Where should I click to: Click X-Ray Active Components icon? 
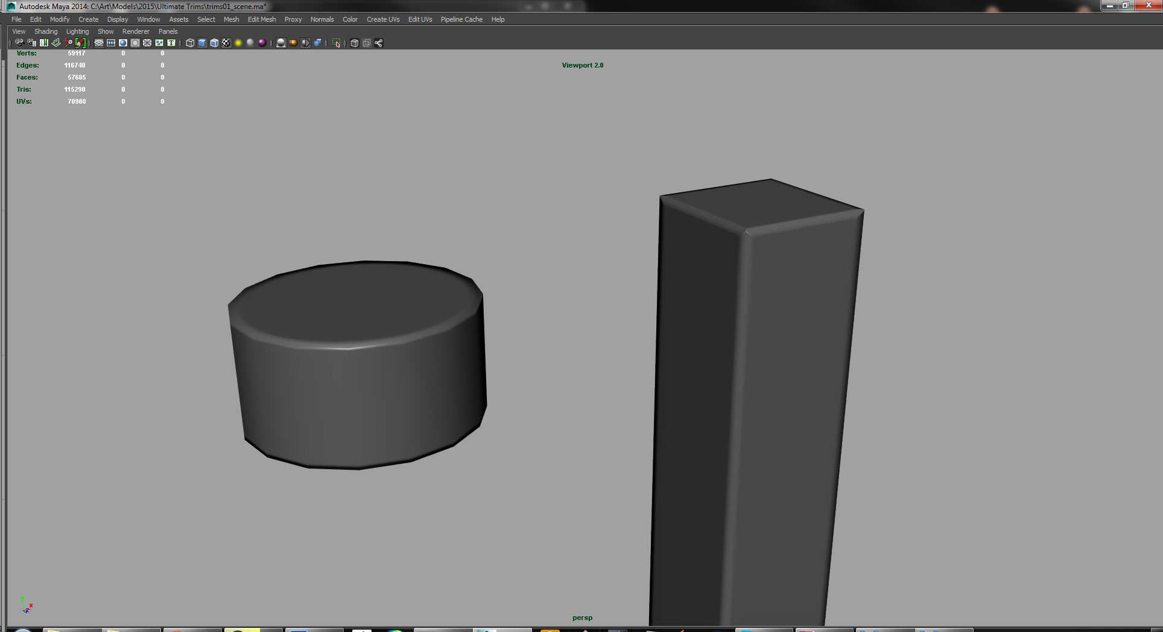coord(367,43)
